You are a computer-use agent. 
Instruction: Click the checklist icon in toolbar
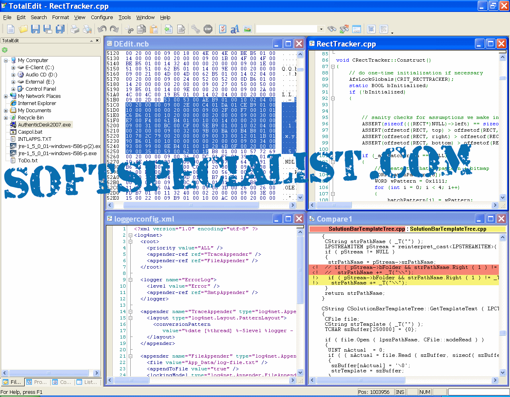[223, 29]
